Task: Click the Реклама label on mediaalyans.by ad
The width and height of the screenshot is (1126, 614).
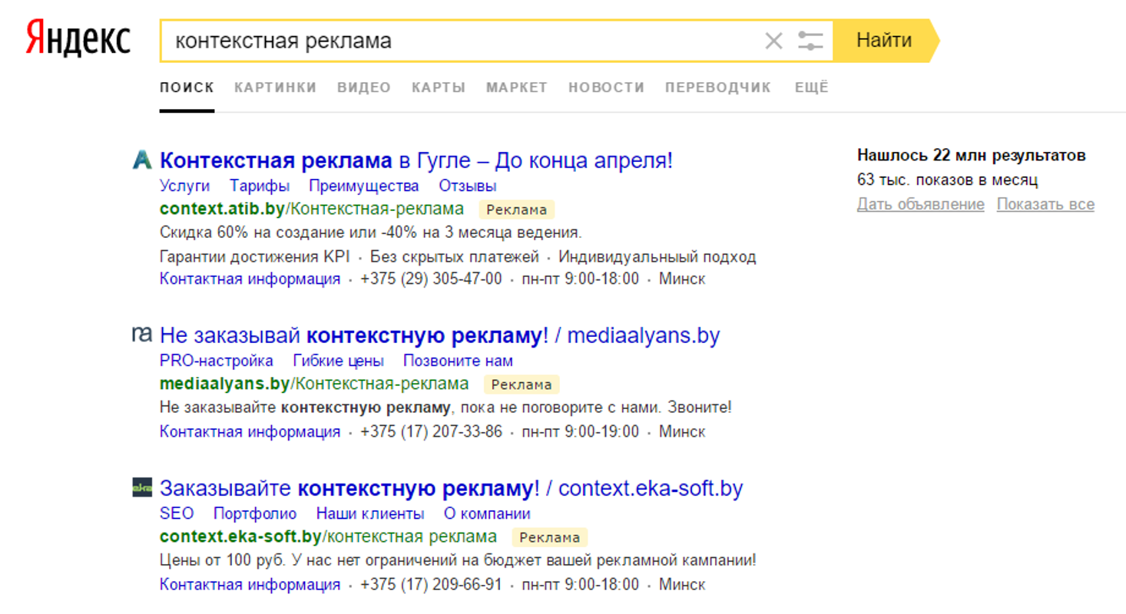Action: pyautogui.click(x=522, y=385)
